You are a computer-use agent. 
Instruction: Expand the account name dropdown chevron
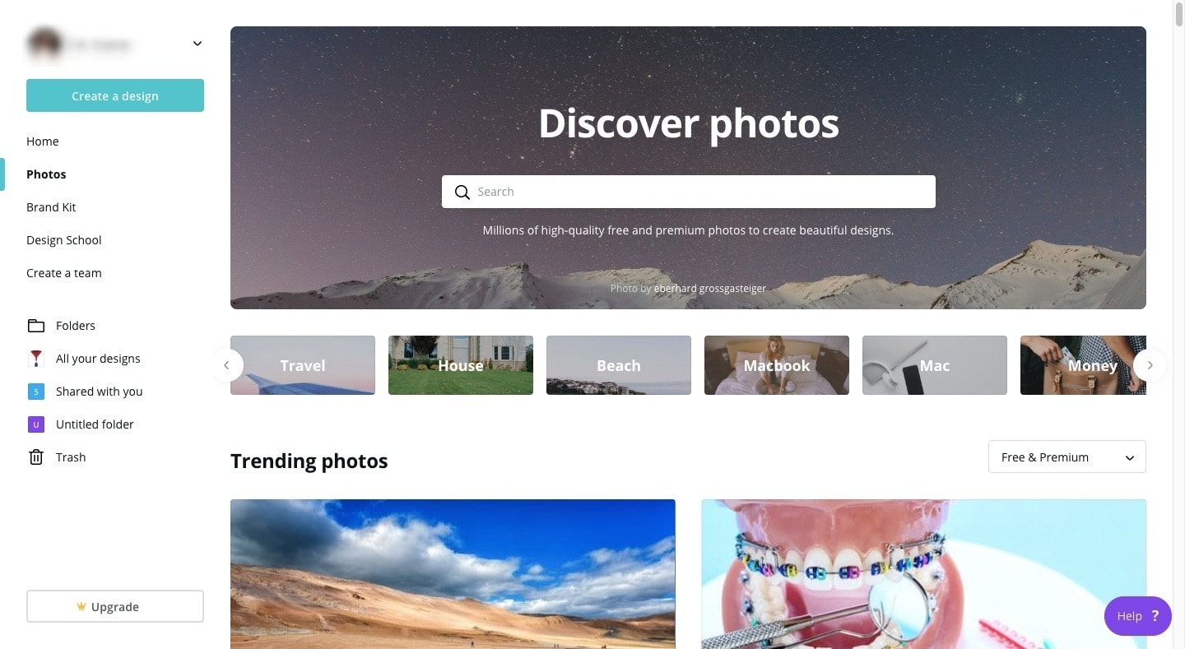(197, 44)
